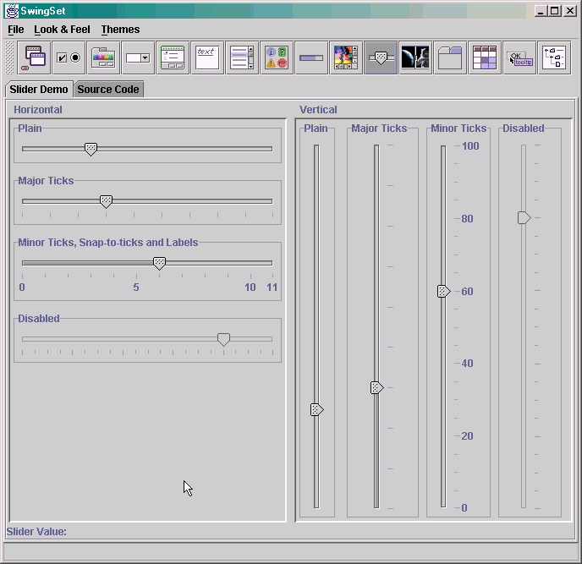Screen dimensions: 582x564
Task: Open the Progress Bar demo icon
Action: [311, 57]
